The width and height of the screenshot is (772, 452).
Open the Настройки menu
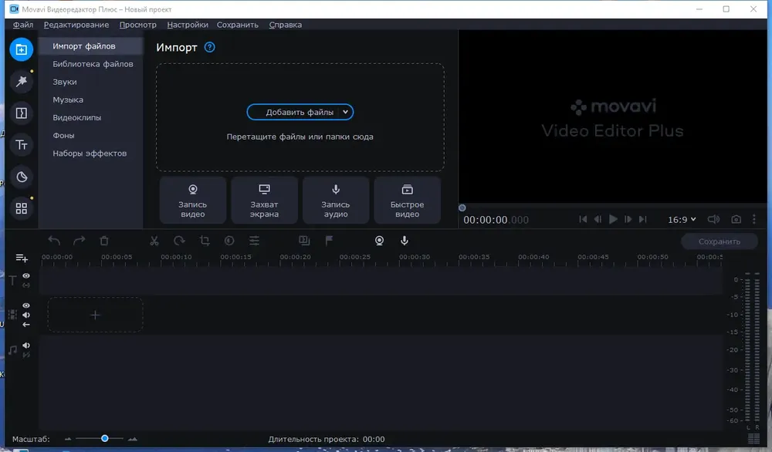point(188,25)
